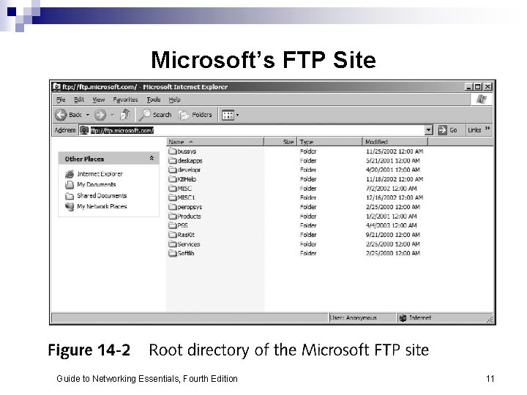
Task: Click the 'deskapps' folder name
Action: (190, 161)
